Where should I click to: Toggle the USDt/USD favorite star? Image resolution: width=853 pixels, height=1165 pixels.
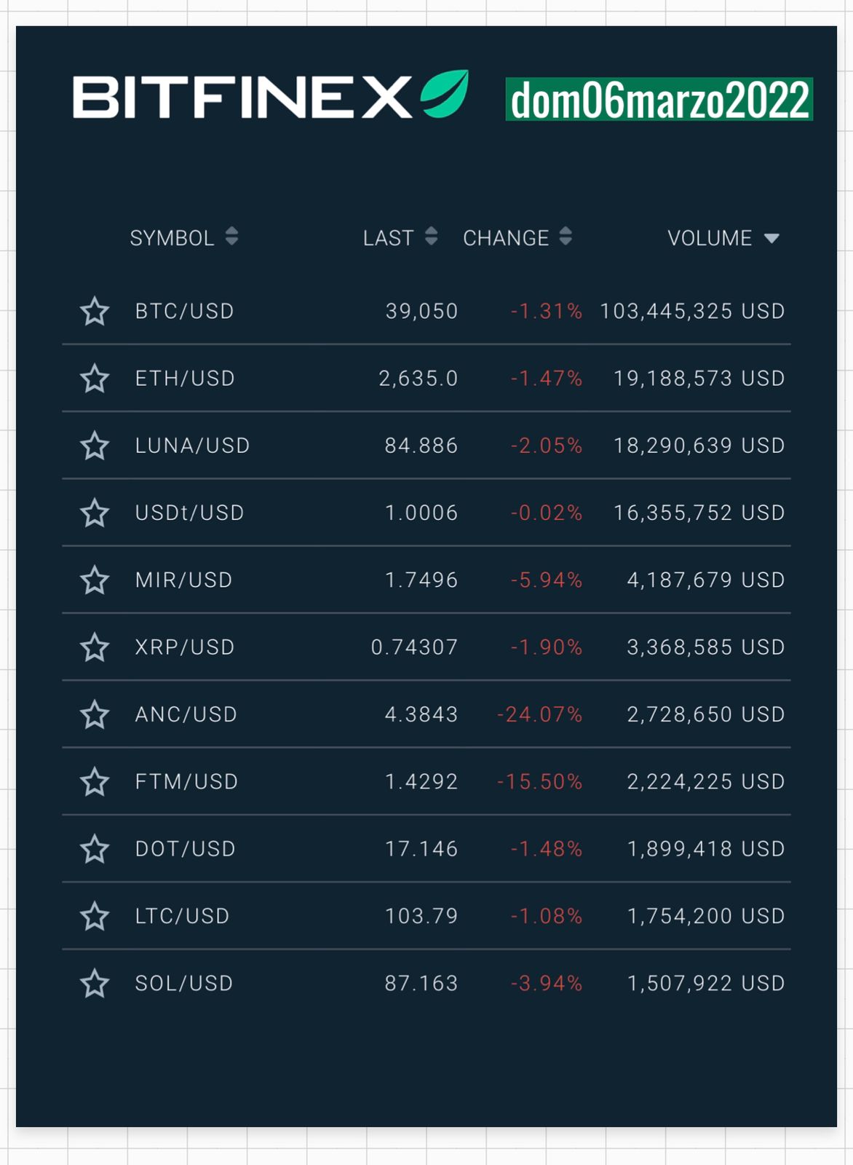point(95,513)
